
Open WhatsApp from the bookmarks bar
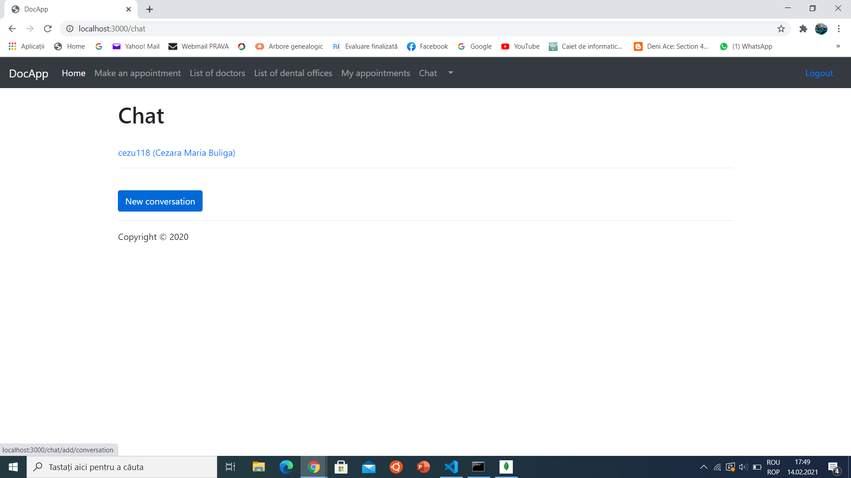[746, 46]
